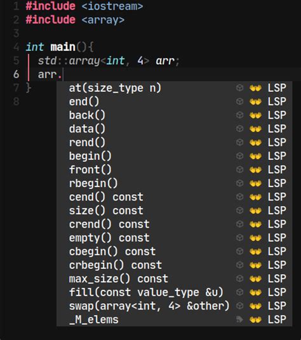Choose crbegin() const item
This screenshot has height=340, width=301.
(174, 265)
